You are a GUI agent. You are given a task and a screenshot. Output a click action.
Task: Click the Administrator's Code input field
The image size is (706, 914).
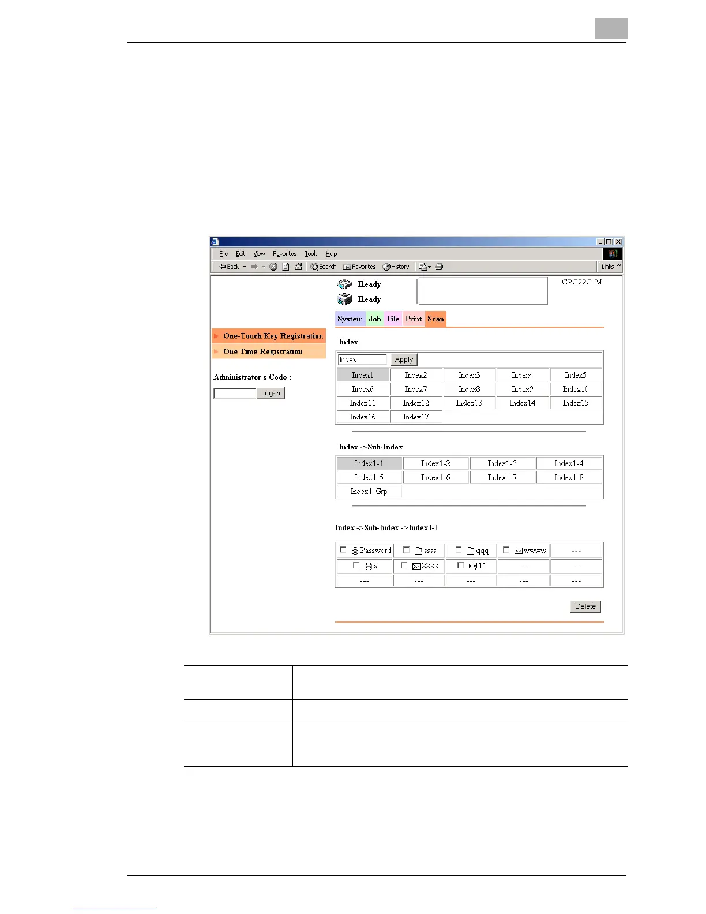pyautogui.click(x=235, y=393)
